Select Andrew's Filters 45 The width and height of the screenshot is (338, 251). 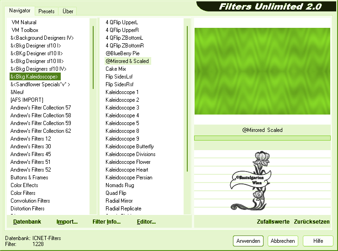pyautogui.click(x=31, y=154)
